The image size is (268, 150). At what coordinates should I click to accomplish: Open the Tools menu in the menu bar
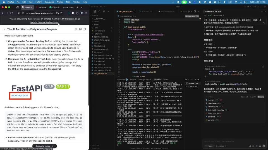pos(68,2)
